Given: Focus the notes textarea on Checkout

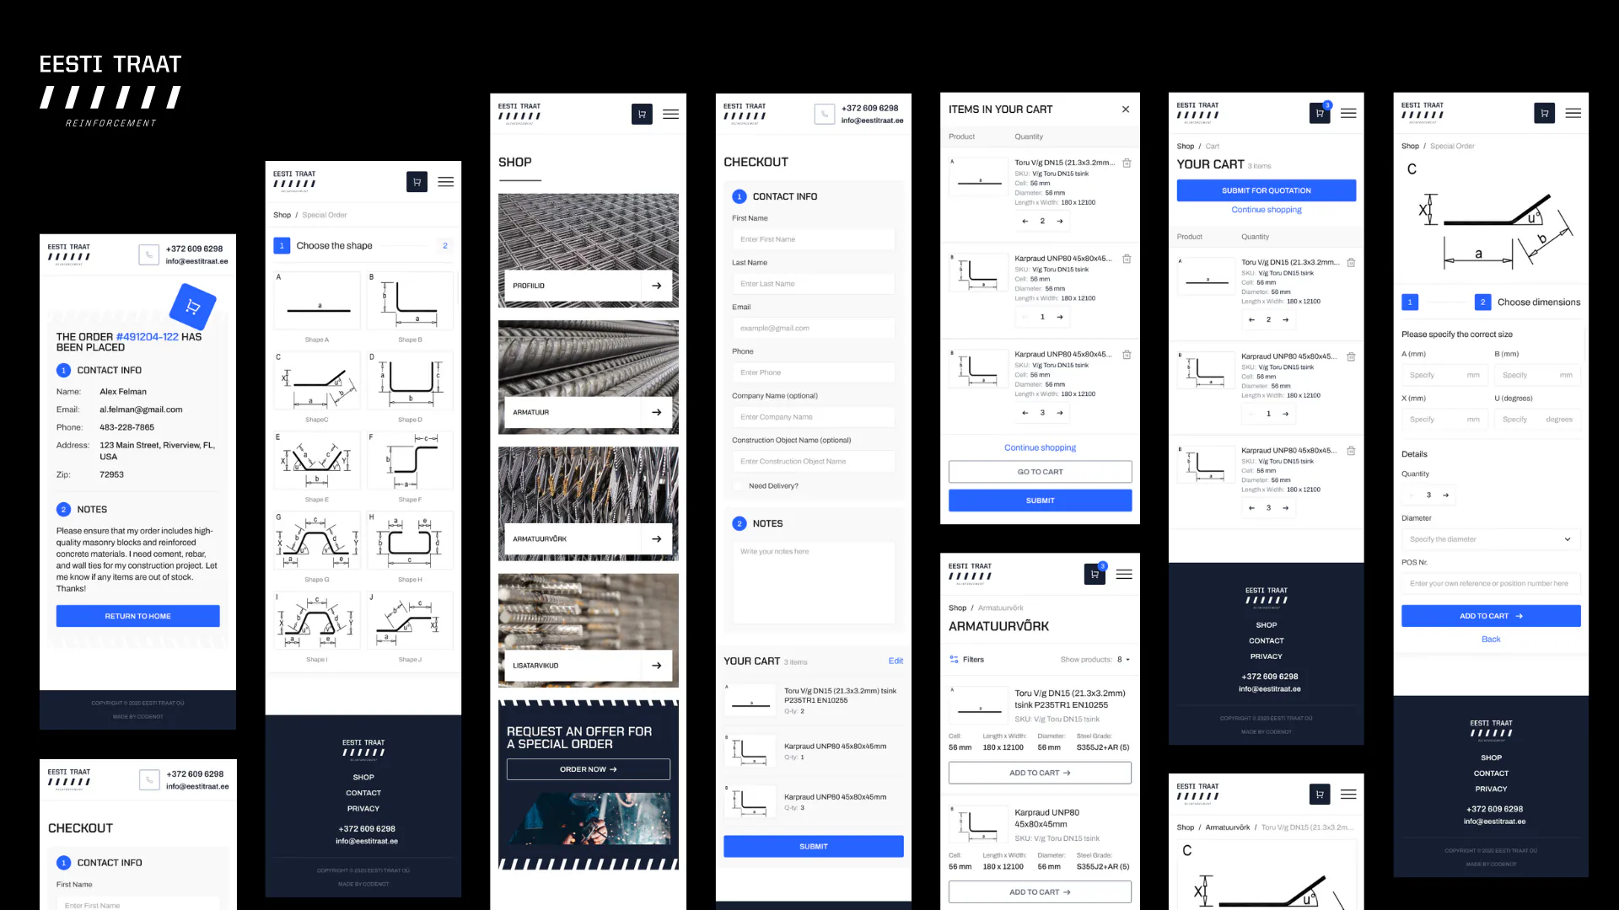Looking at the screenshot, I should 814,583.
